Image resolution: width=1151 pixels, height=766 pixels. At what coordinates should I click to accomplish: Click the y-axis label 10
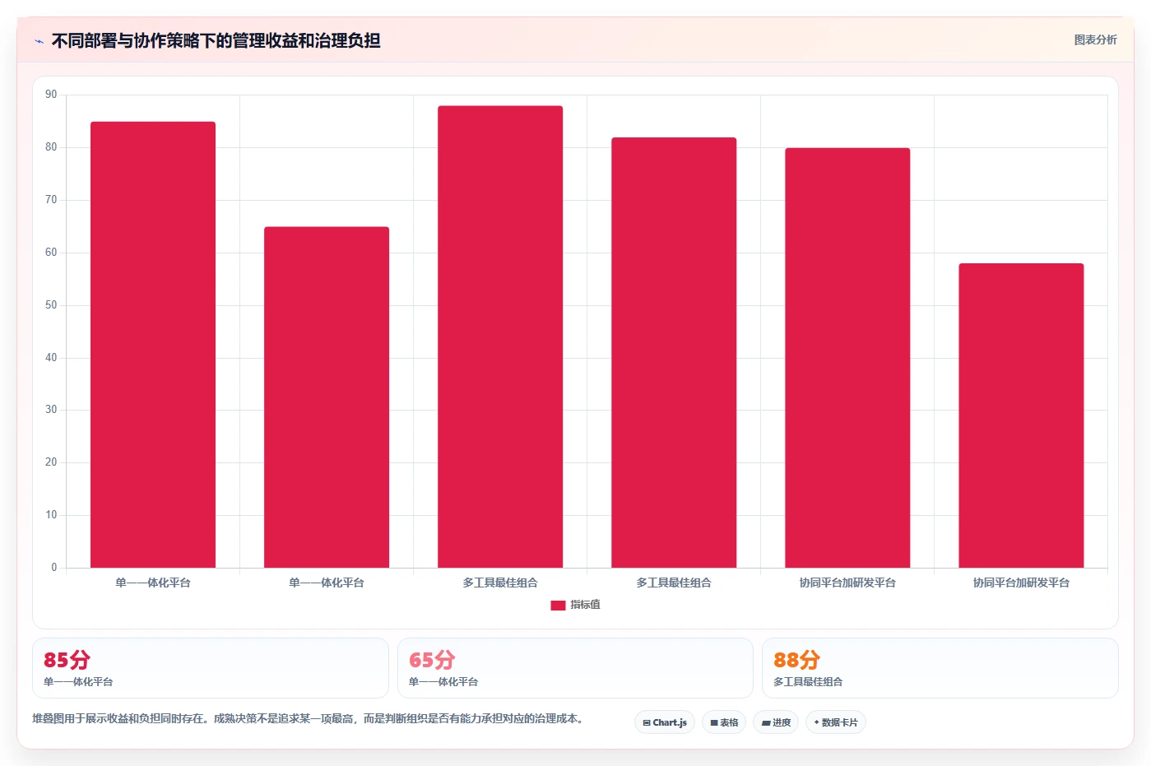51,515
